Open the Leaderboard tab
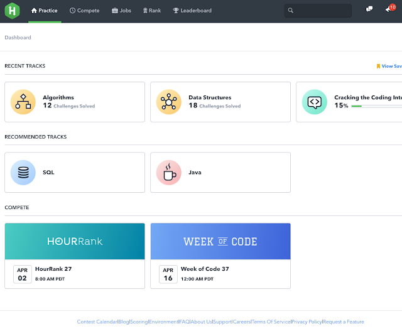 [192, 11]
